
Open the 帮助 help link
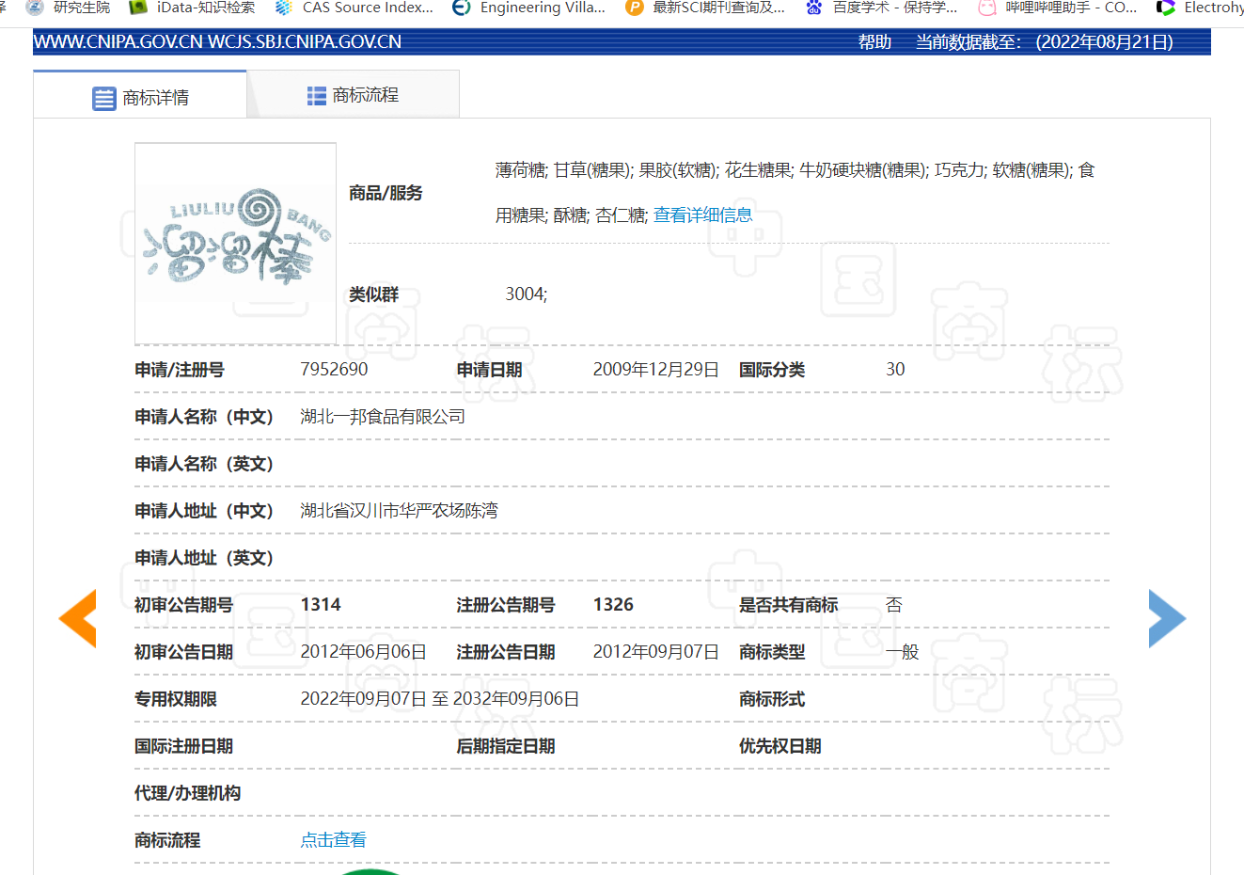pyautogui.click(x=874, y=42)
